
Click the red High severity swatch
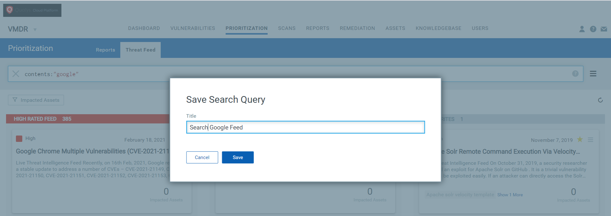19,138
